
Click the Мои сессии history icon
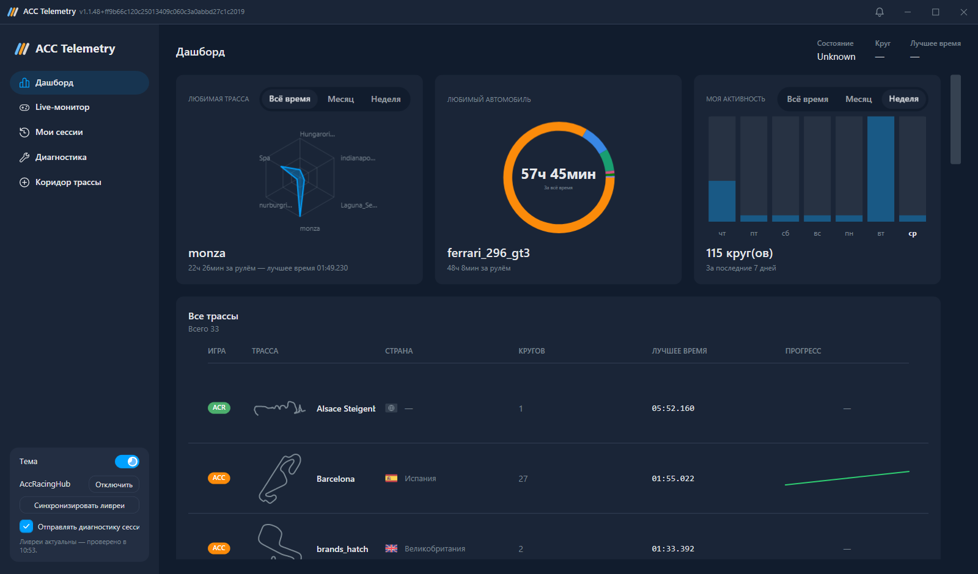point(24,133)
